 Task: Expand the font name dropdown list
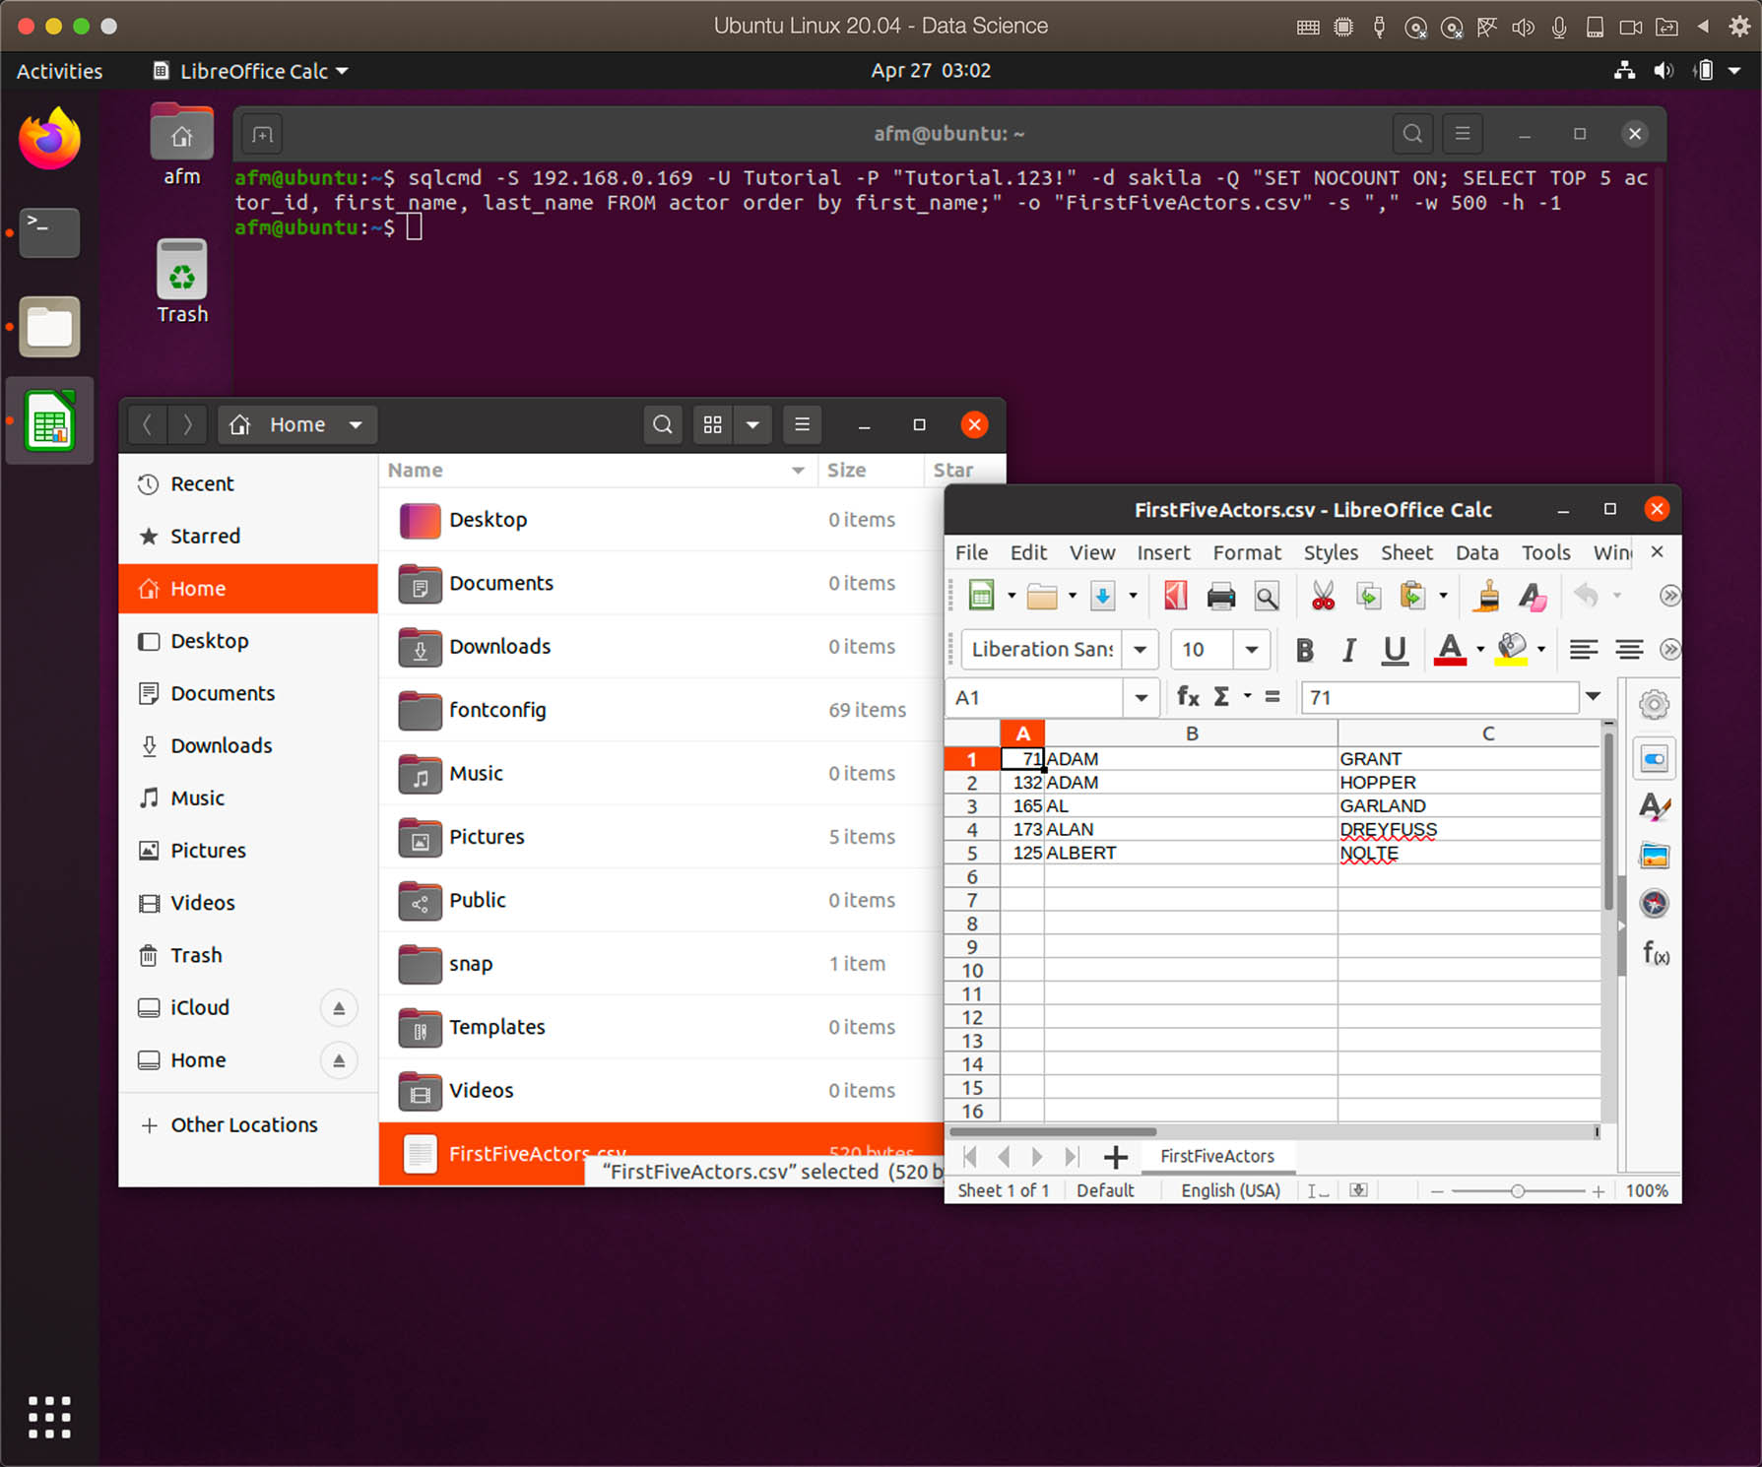(1140, 650)
